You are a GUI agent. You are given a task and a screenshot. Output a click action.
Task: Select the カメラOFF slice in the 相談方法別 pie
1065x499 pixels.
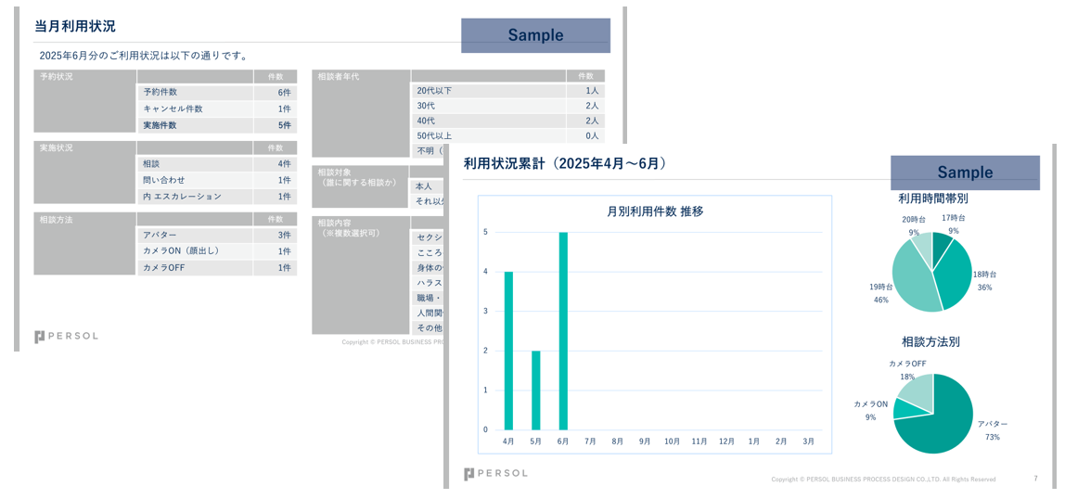[914, 390]
